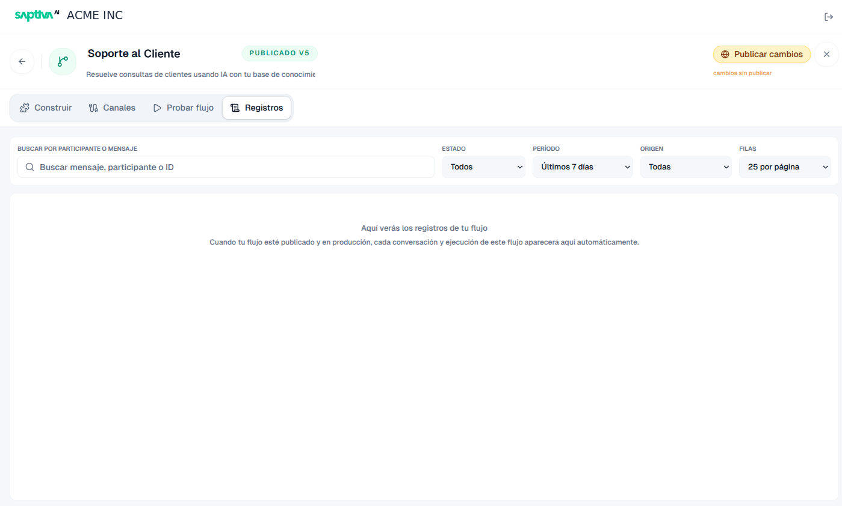
Task: Click the puzzle icon on Construir
Action: pyautogui.click(x=25, y=108)
